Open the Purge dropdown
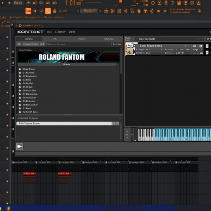The height and width of the screenshot is (211, 211). click(197, 50)
